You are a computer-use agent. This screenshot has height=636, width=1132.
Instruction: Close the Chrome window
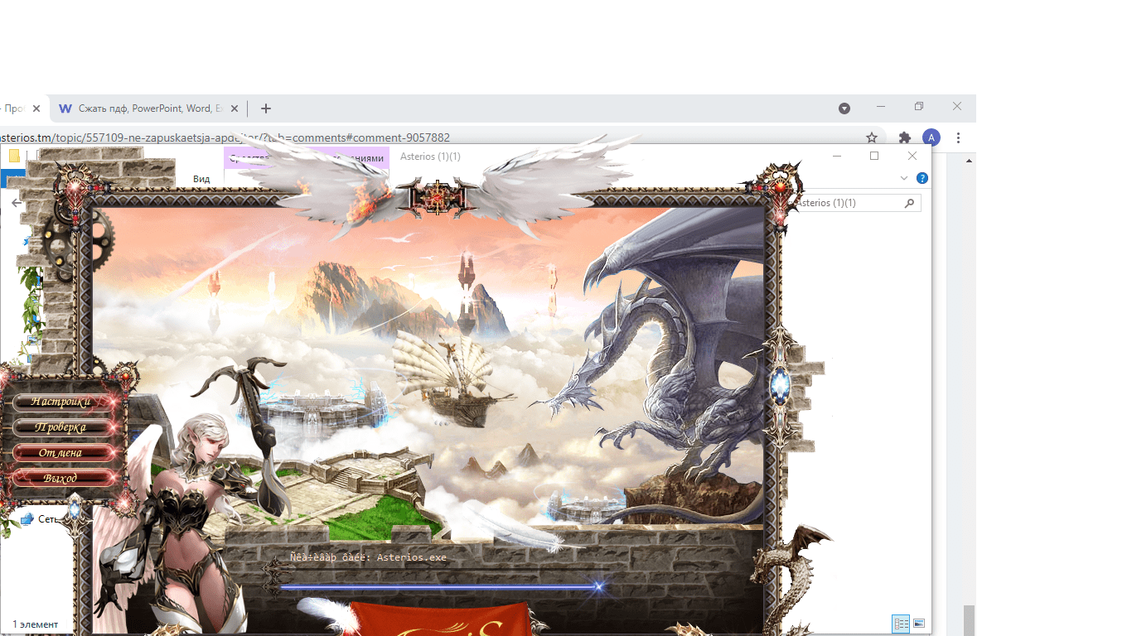[x=957, y=107]
